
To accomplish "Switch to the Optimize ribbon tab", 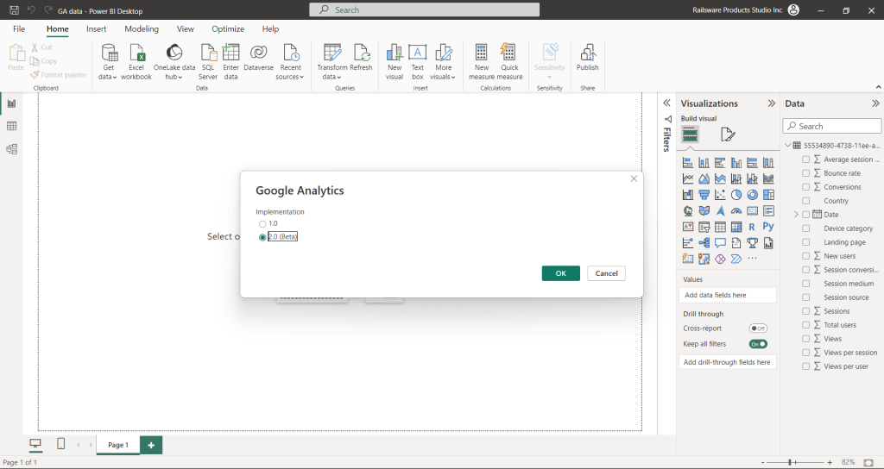I will [228, 28].
